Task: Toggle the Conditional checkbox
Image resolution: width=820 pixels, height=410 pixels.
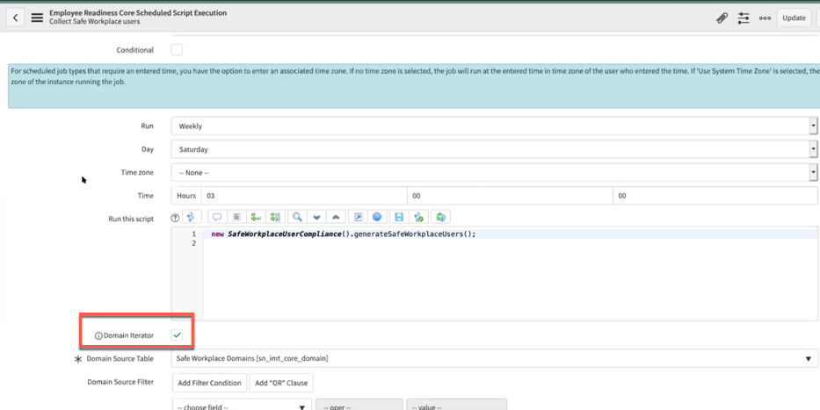Action: point(177,50)
